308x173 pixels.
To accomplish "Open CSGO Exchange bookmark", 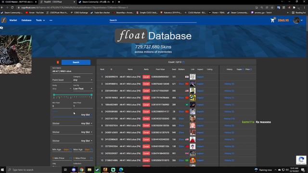I will tap(79, 12).
